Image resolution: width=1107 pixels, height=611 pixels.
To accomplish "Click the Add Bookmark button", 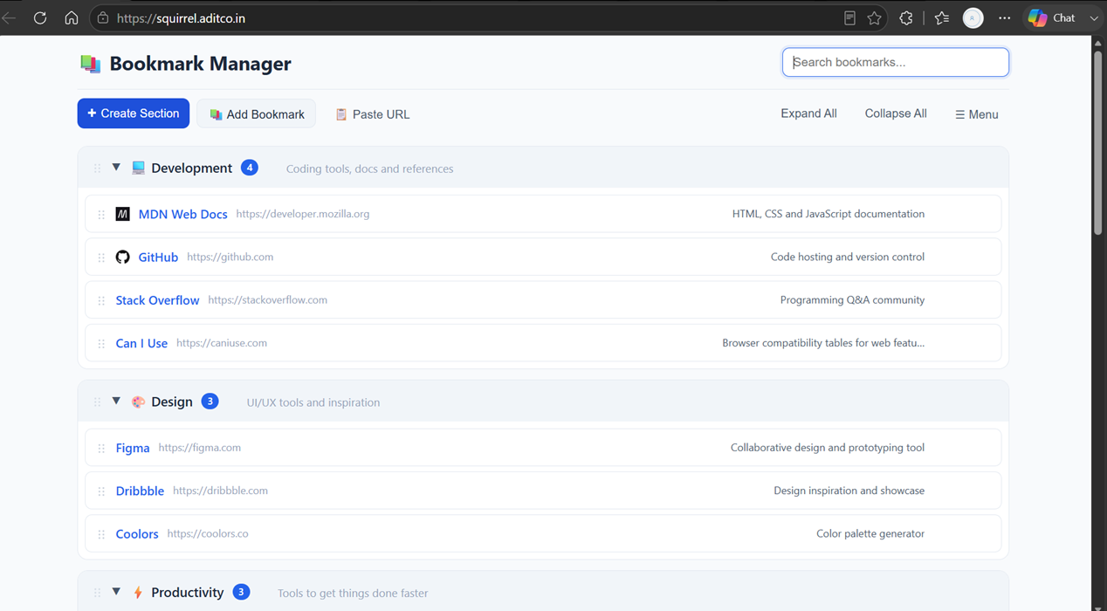I will coord(257,114).
